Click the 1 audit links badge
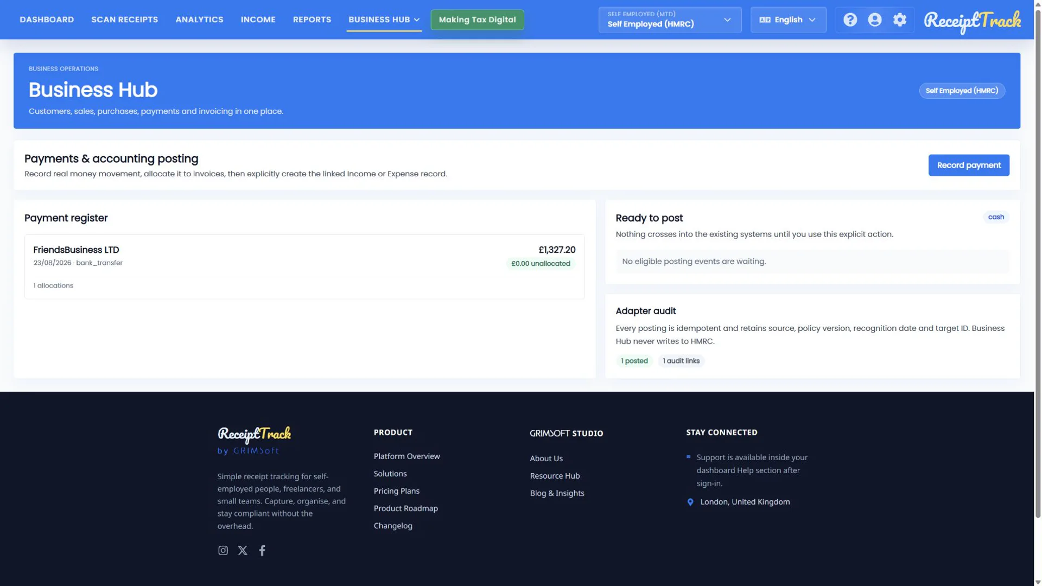1042x586 pixels. pos(681,361)
